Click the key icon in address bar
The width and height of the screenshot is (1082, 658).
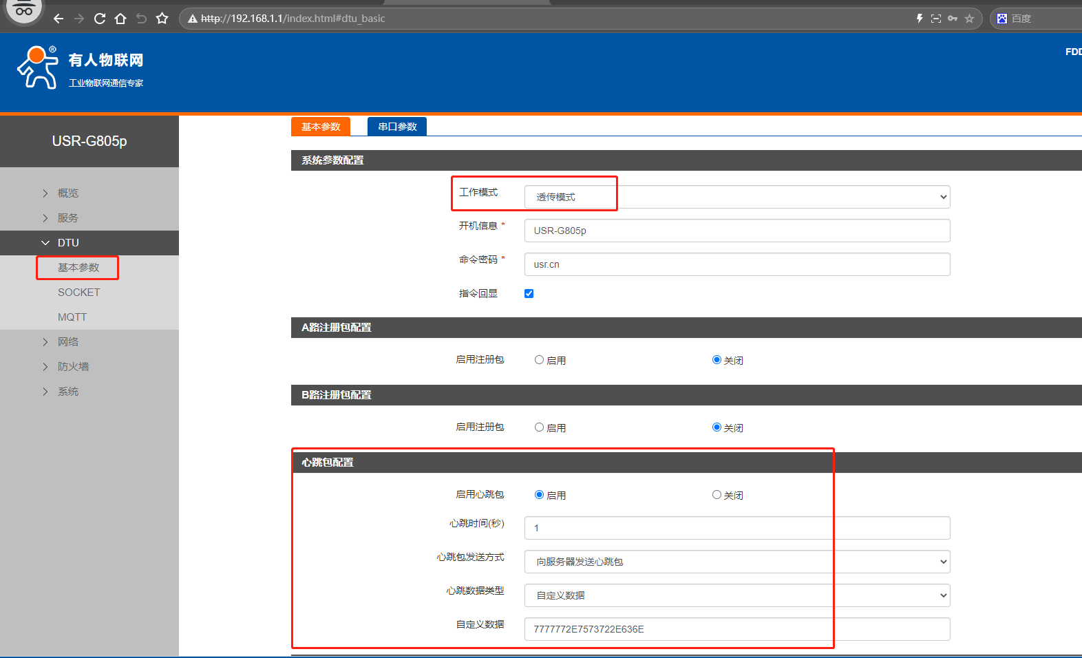pos(953,19)
